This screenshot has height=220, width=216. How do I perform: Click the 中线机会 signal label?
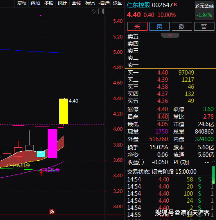coord(50,170)
